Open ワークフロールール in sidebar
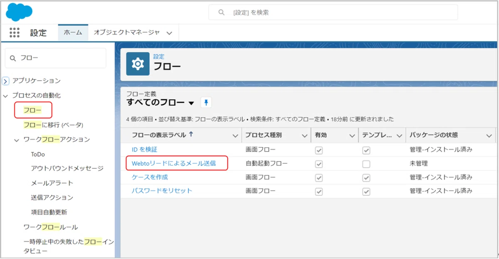Image resolution: width=499 pixels, height=259 pixels. point(51,227)
